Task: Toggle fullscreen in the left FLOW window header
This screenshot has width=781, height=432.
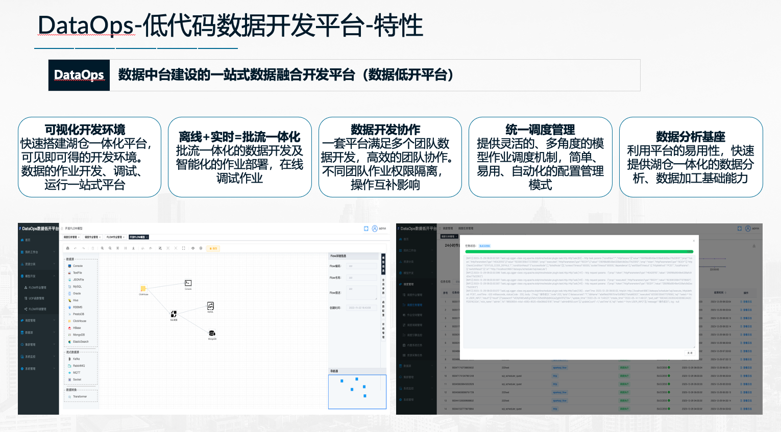Action: point(366,228)
